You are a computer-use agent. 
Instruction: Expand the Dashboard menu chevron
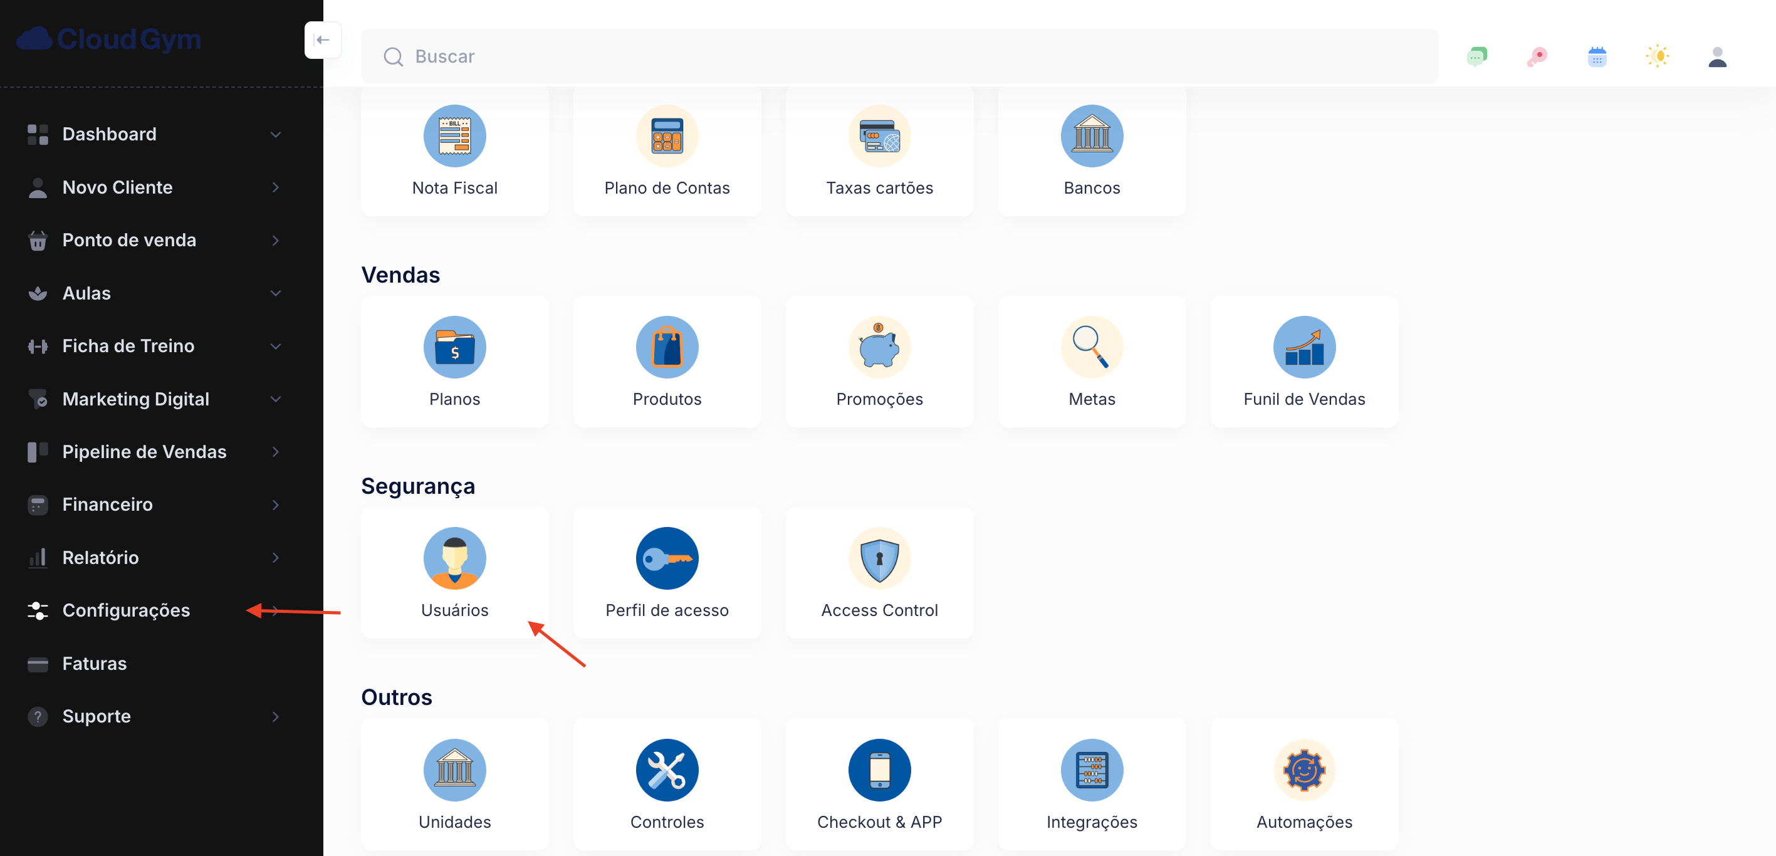276,134
